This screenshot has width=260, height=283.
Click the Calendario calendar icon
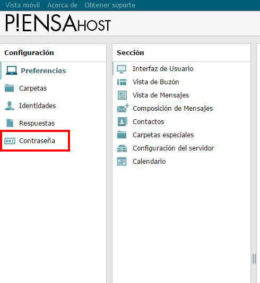[122, 161]
